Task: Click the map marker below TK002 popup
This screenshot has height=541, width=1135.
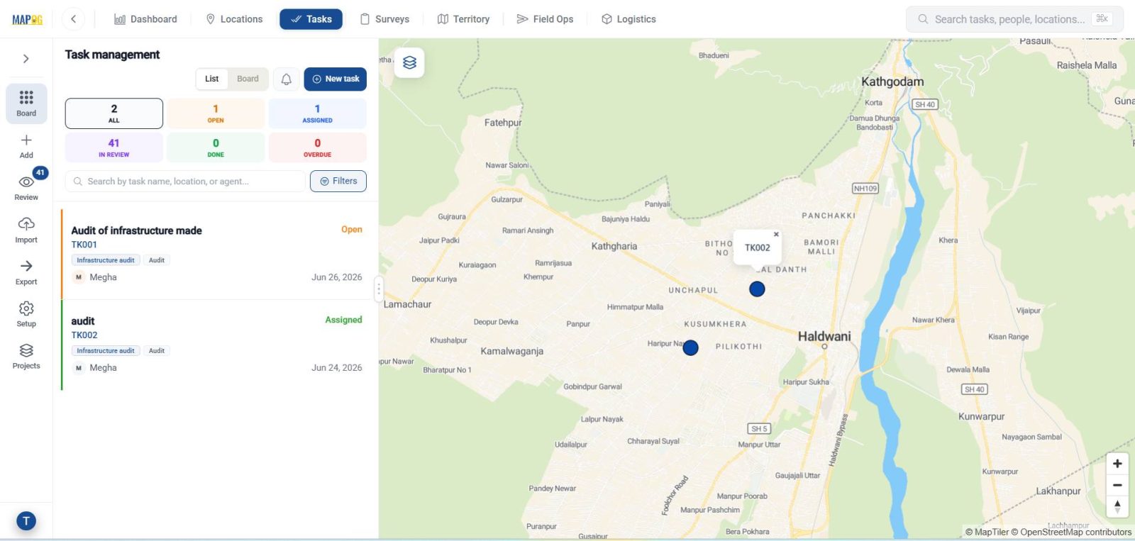Action: [x=757, y=289]
